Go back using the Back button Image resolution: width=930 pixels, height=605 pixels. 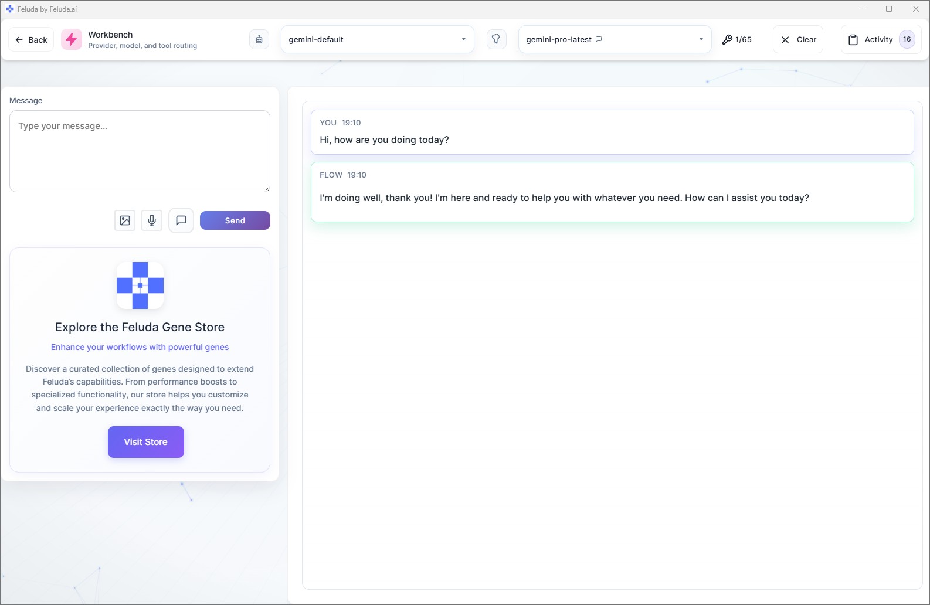pyautogui.click(x=31, y=40)
